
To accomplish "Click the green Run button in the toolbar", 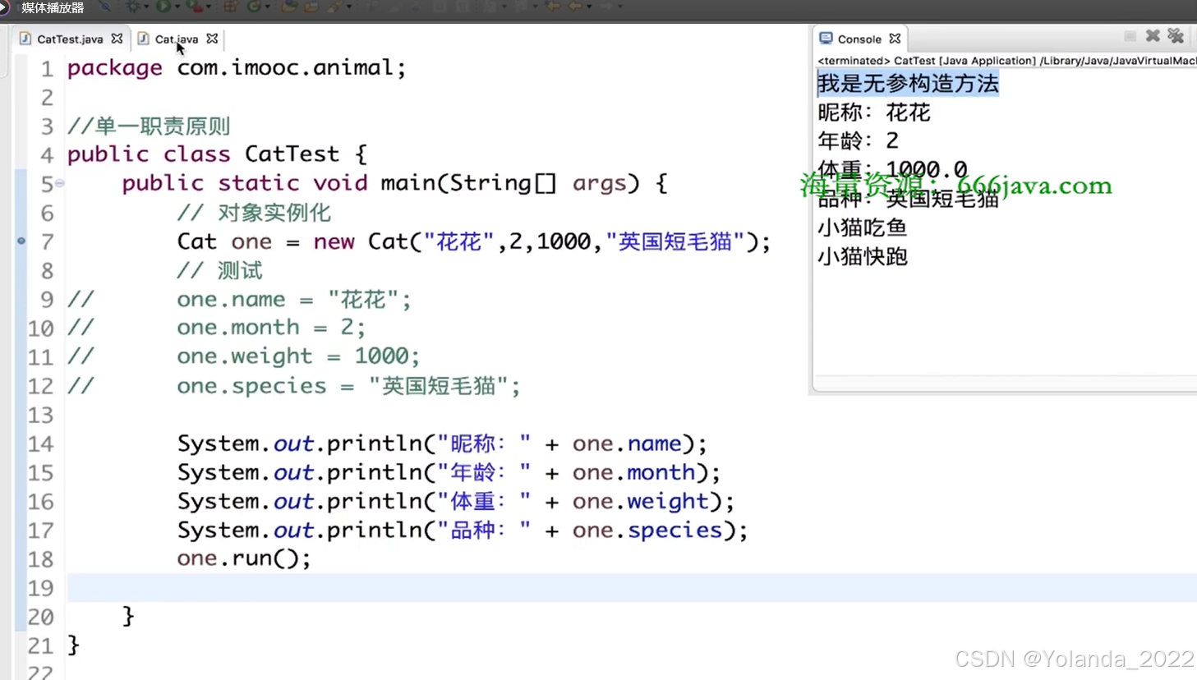I will [163, 7].
